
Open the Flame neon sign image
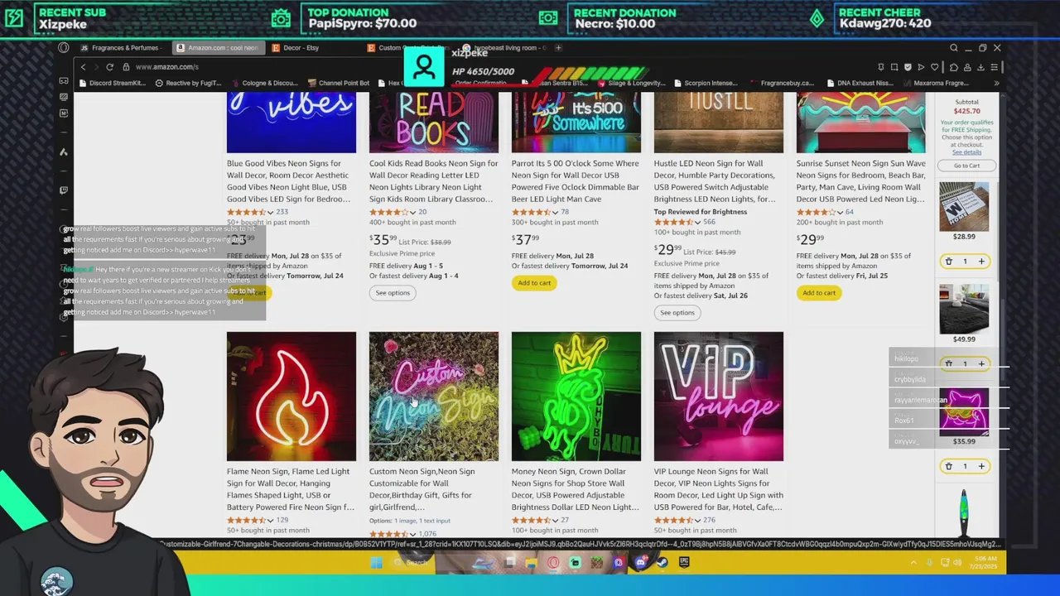coord(291,397)
